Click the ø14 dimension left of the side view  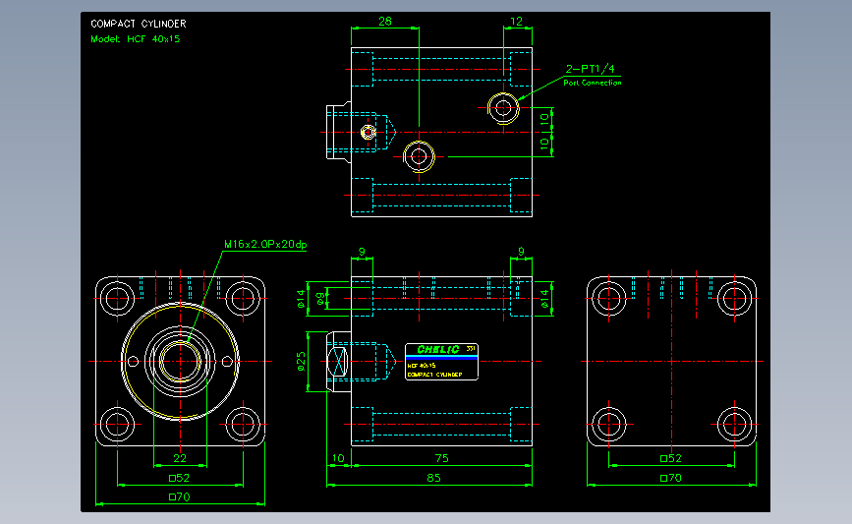(301, 299)
